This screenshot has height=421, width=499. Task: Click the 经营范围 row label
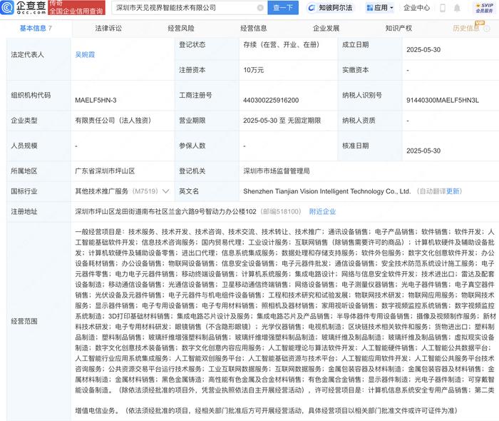click(24, 321)
